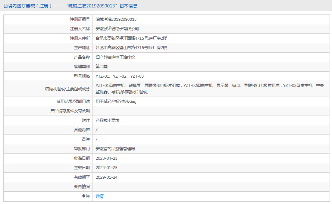The image size is (332, 204).
Task: Click the document icon in the header
Action: (x=6, y=6)
